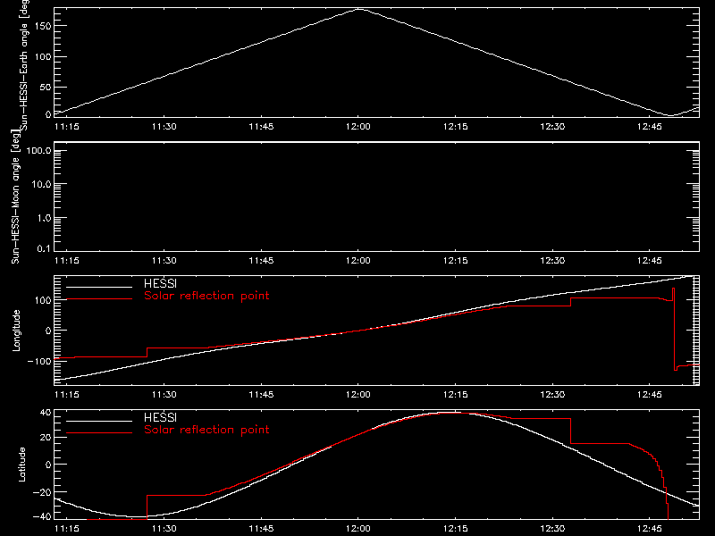
Task: Click 12:15 time label under Moon angle plot
Action: pos(455,260)
